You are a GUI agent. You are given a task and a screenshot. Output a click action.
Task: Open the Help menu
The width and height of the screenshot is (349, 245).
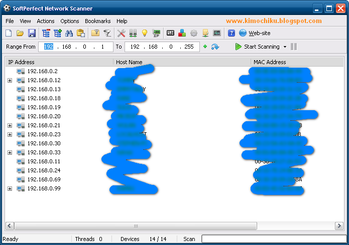[122, 21]
